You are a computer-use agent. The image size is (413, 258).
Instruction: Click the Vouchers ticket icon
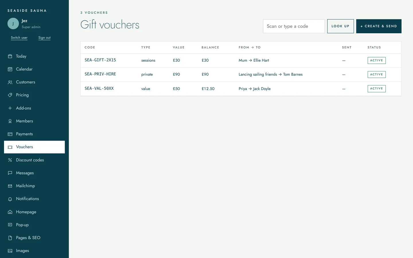(10, 147)
